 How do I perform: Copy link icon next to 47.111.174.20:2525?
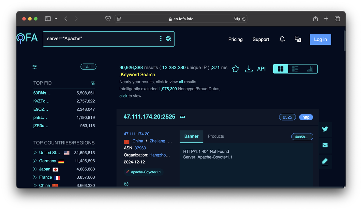click(x=183, y=117)
